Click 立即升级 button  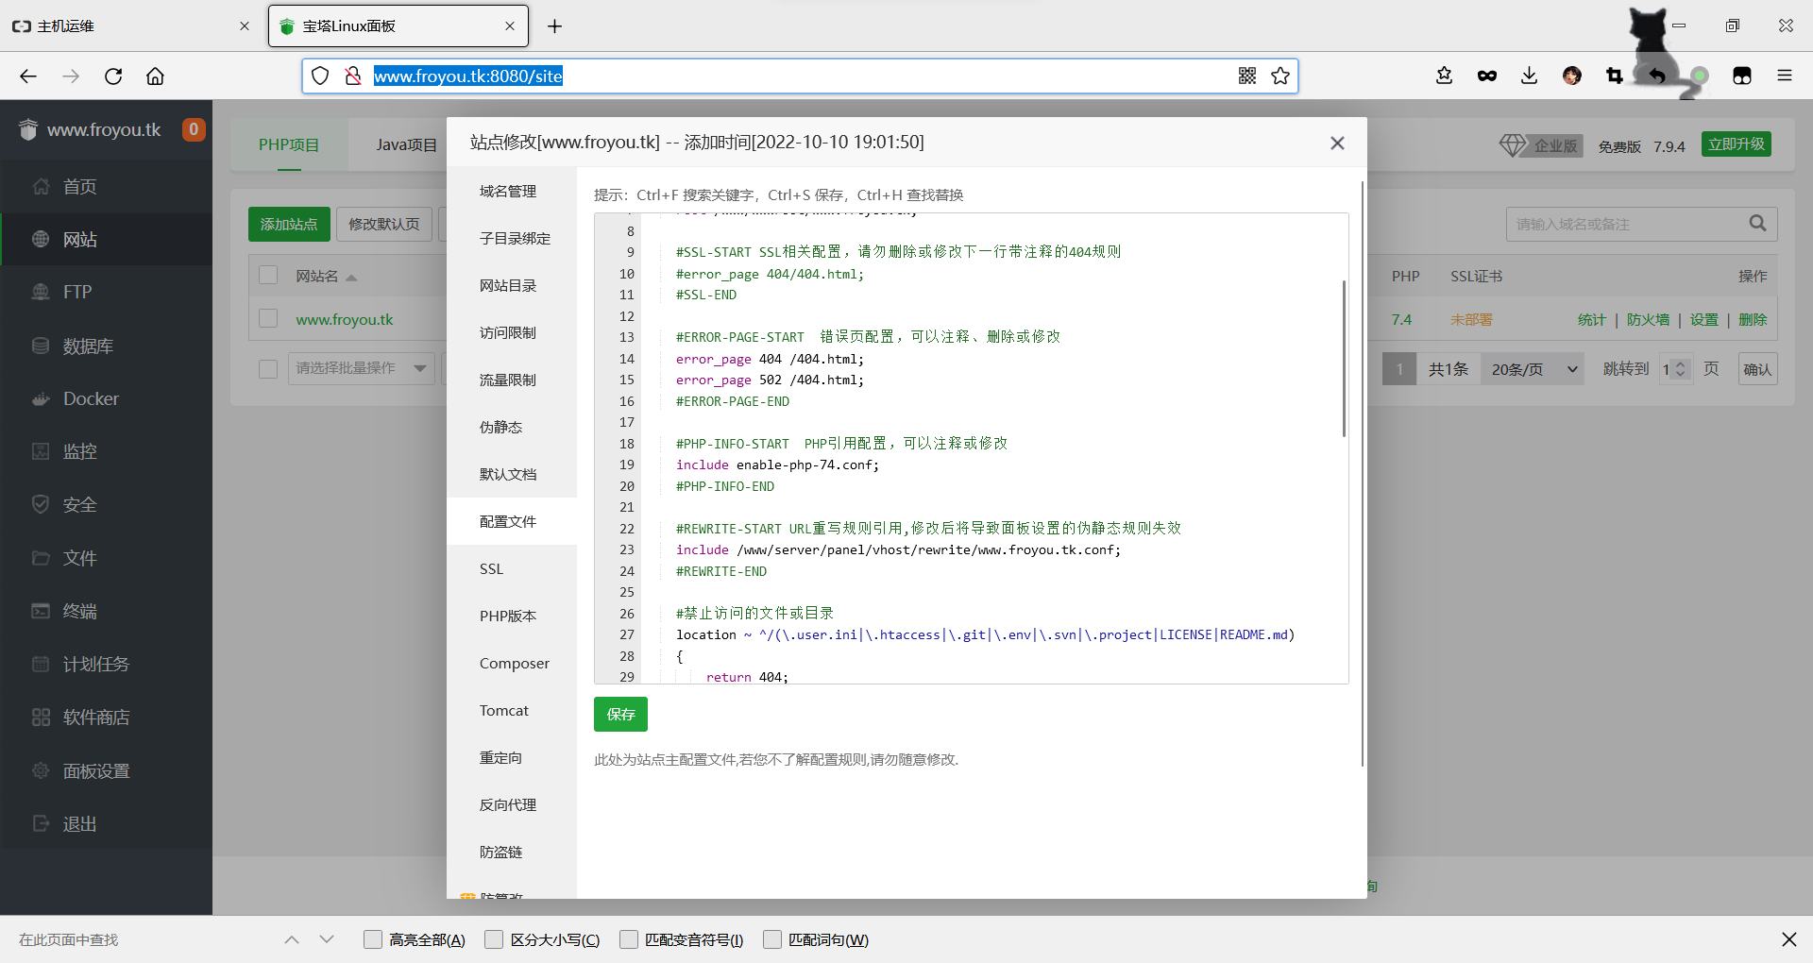[x=1736, y=144]
